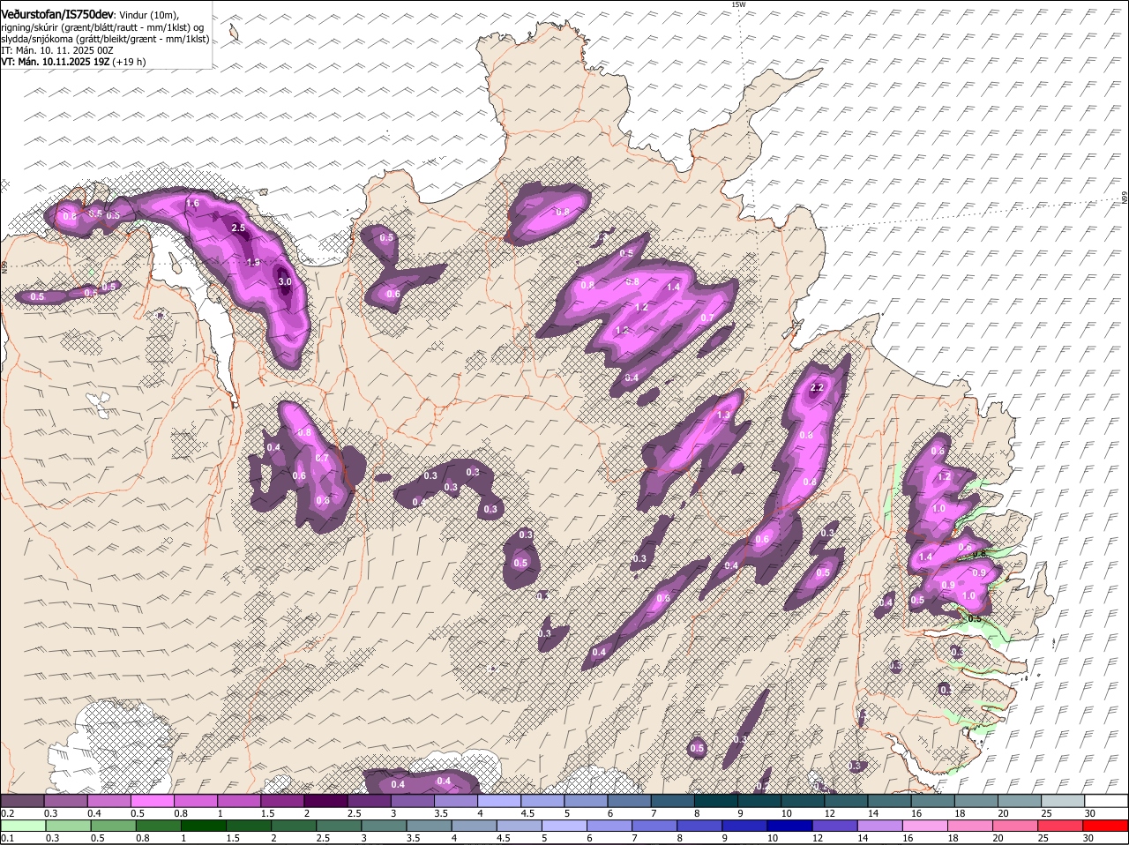Select the "2.5" snowfall value on the map

point(237,228)
